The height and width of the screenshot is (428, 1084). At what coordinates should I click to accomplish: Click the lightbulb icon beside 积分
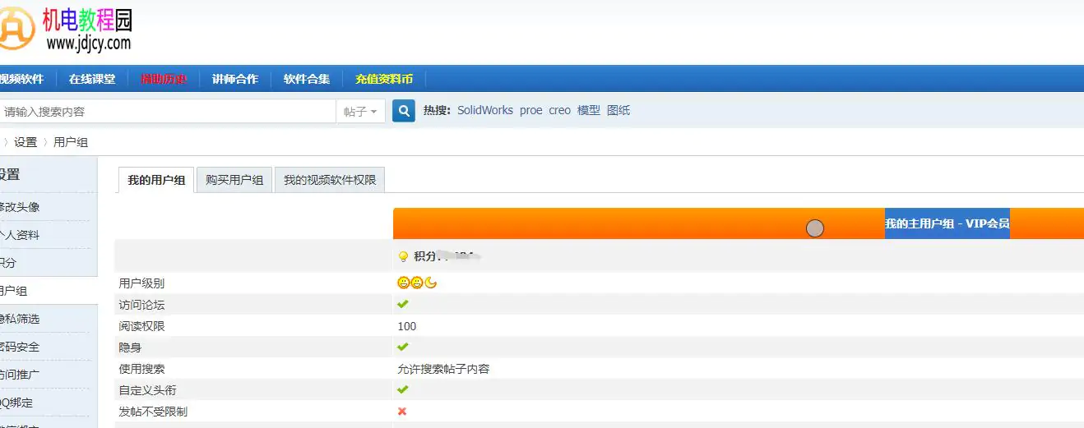coord(403,256)
